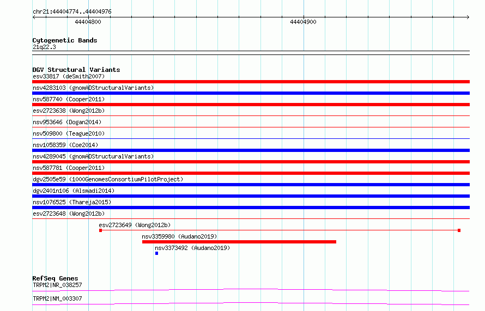
Task: Select esv2723648 (Wong2012b) variant label
Action: (x=69, y=214)
